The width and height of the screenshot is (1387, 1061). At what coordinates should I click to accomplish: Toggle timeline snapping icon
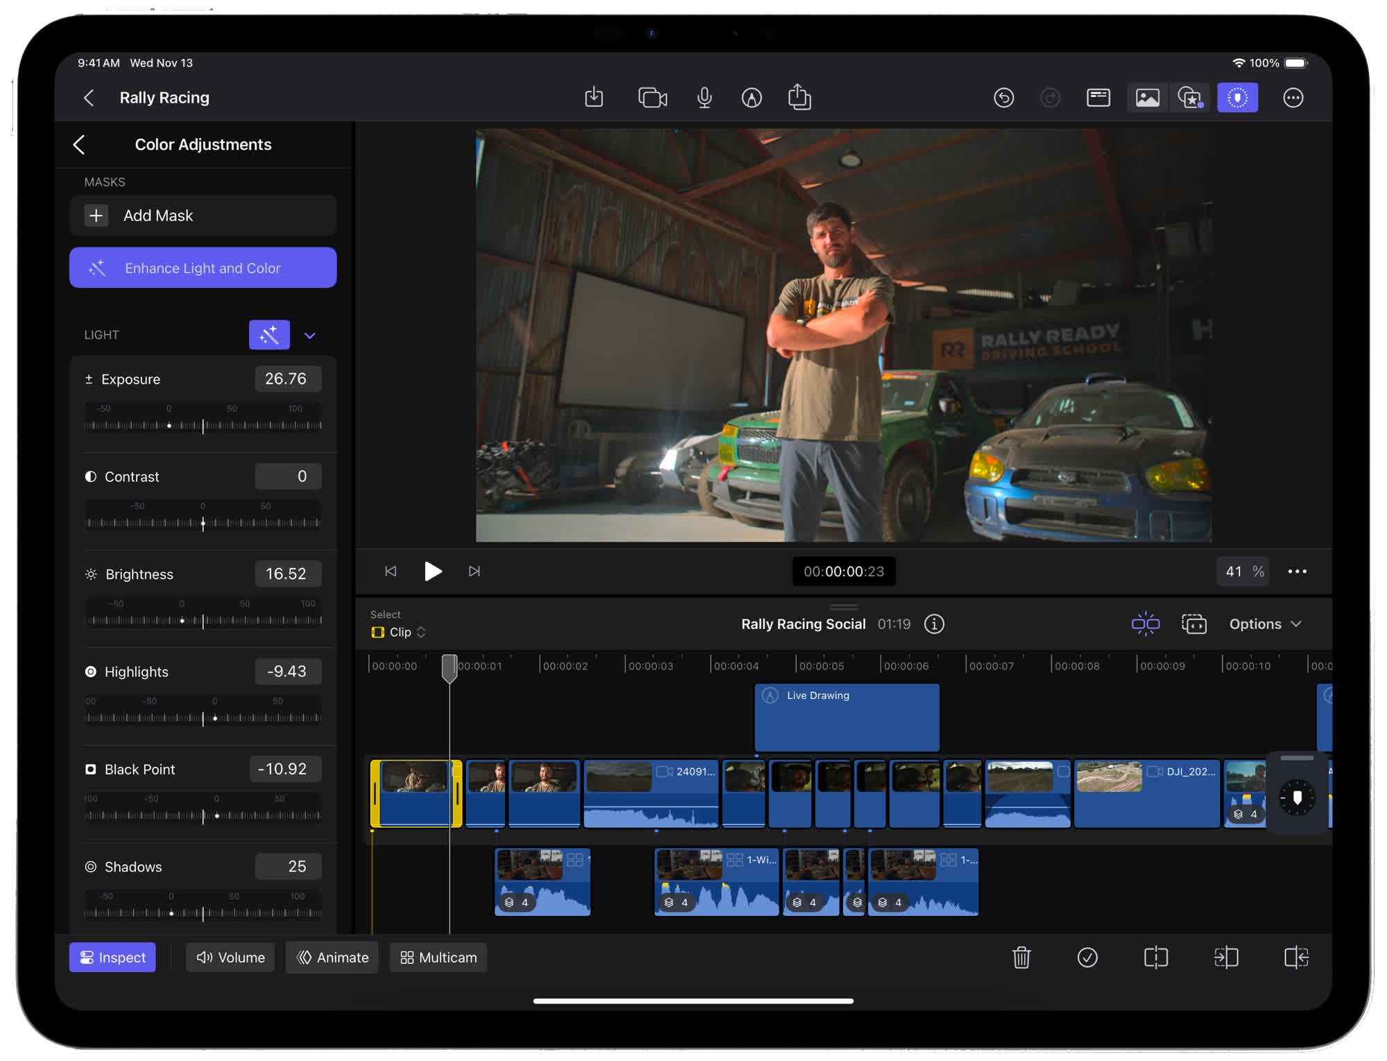[x=1145, y=624]
